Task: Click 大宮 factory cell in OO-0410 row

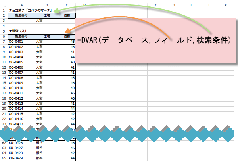Action: tap(47, 88)
